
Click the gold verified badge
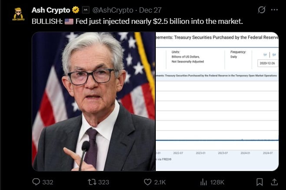pos(76,10)
